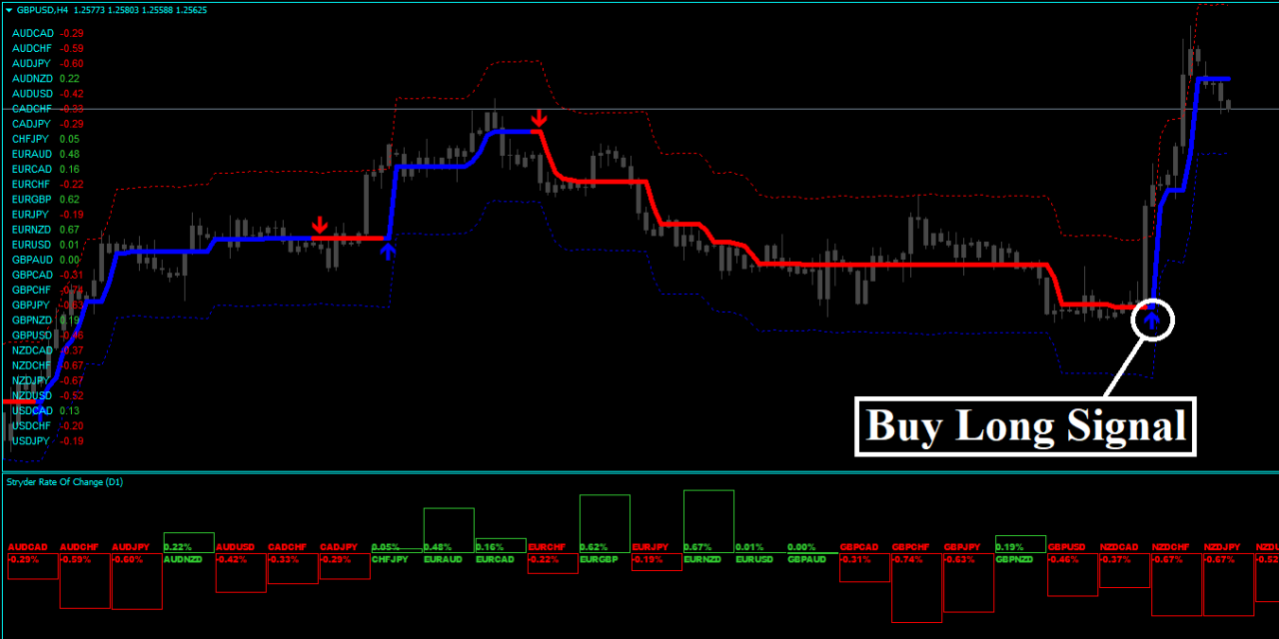Screen dimensions: 1279x639
Task: Click the AUDCHF red bar in Rate Of Change panel
Action: [85, 580]
